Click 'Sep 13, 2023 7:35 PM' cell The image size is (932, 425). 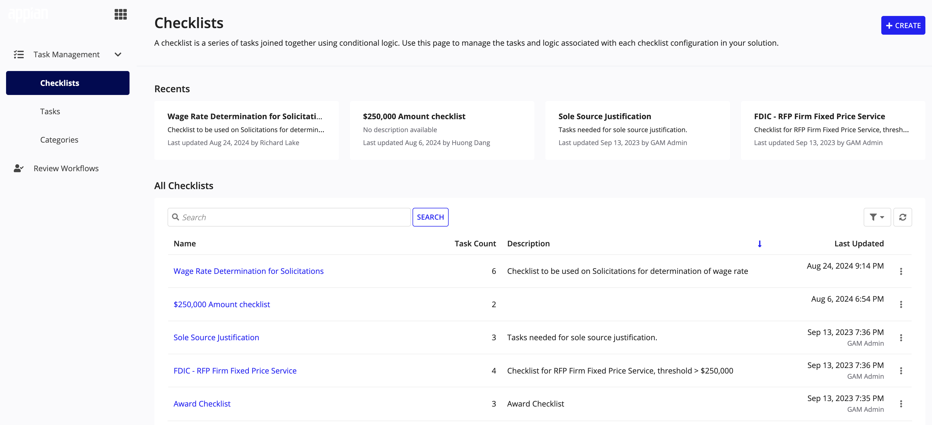[845, 399]
